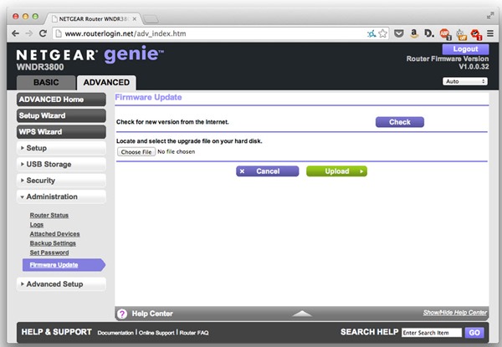The image size is (502, 347).
Task: Click the robot extension icon labeled off
Action: tap(461, 34)
